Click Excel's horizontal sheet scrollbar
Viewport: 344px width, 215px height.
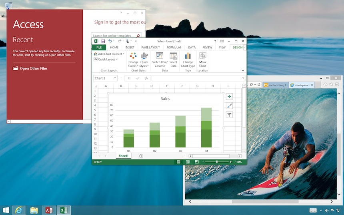pyautogui.click(x=211, y=156)
